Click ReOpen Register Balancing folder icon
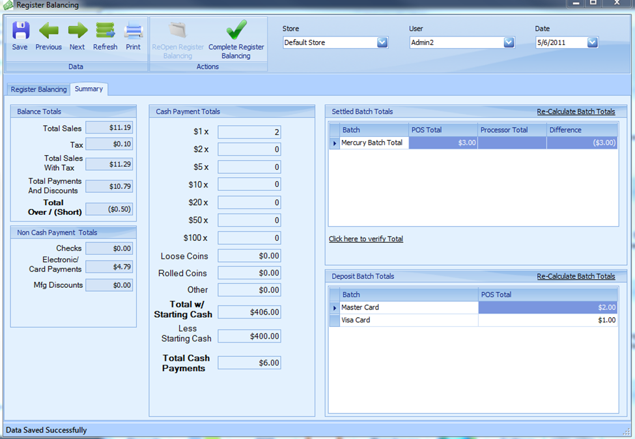 (176, 31)
